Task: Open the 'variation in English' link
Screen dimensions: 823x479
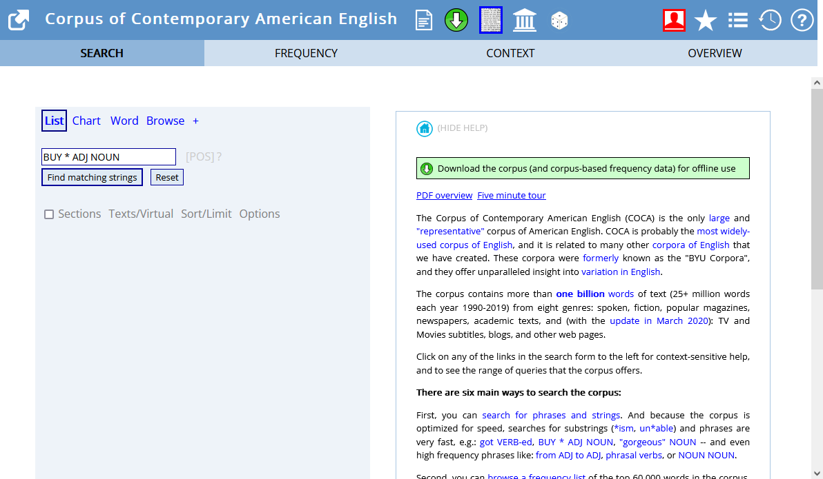Action: pyautogui.click(x=621, y=272)
